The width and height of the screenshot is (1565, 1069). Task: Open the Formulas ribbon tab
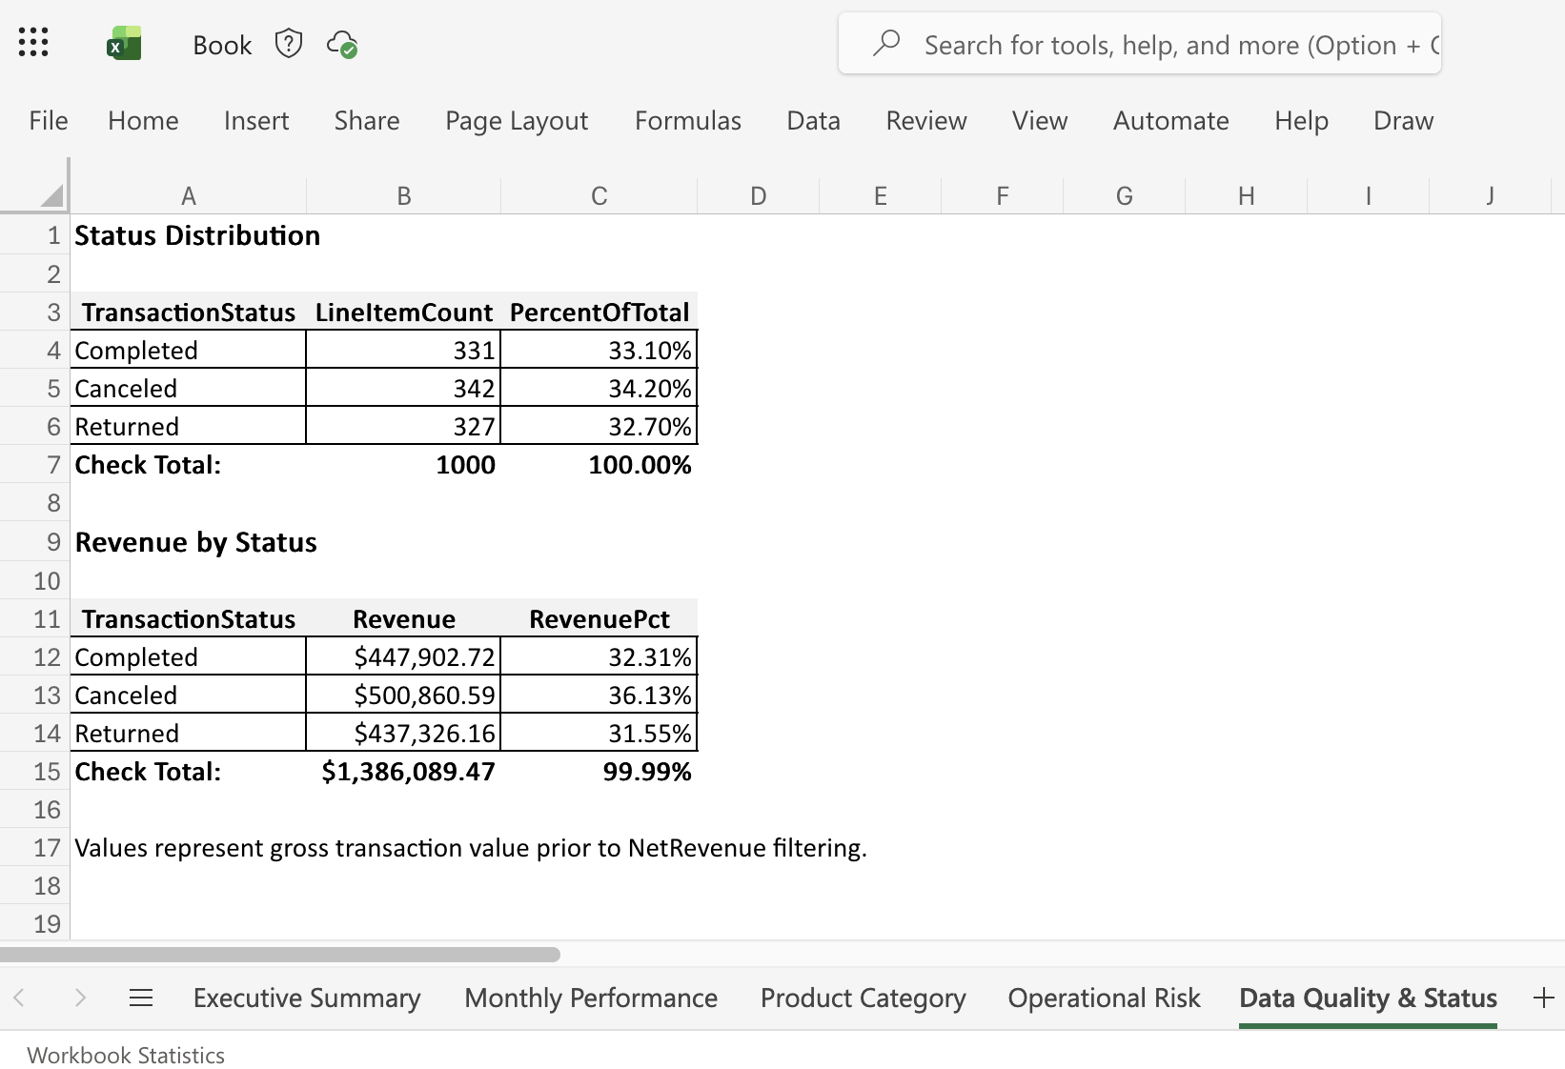[x=687, y=120]
